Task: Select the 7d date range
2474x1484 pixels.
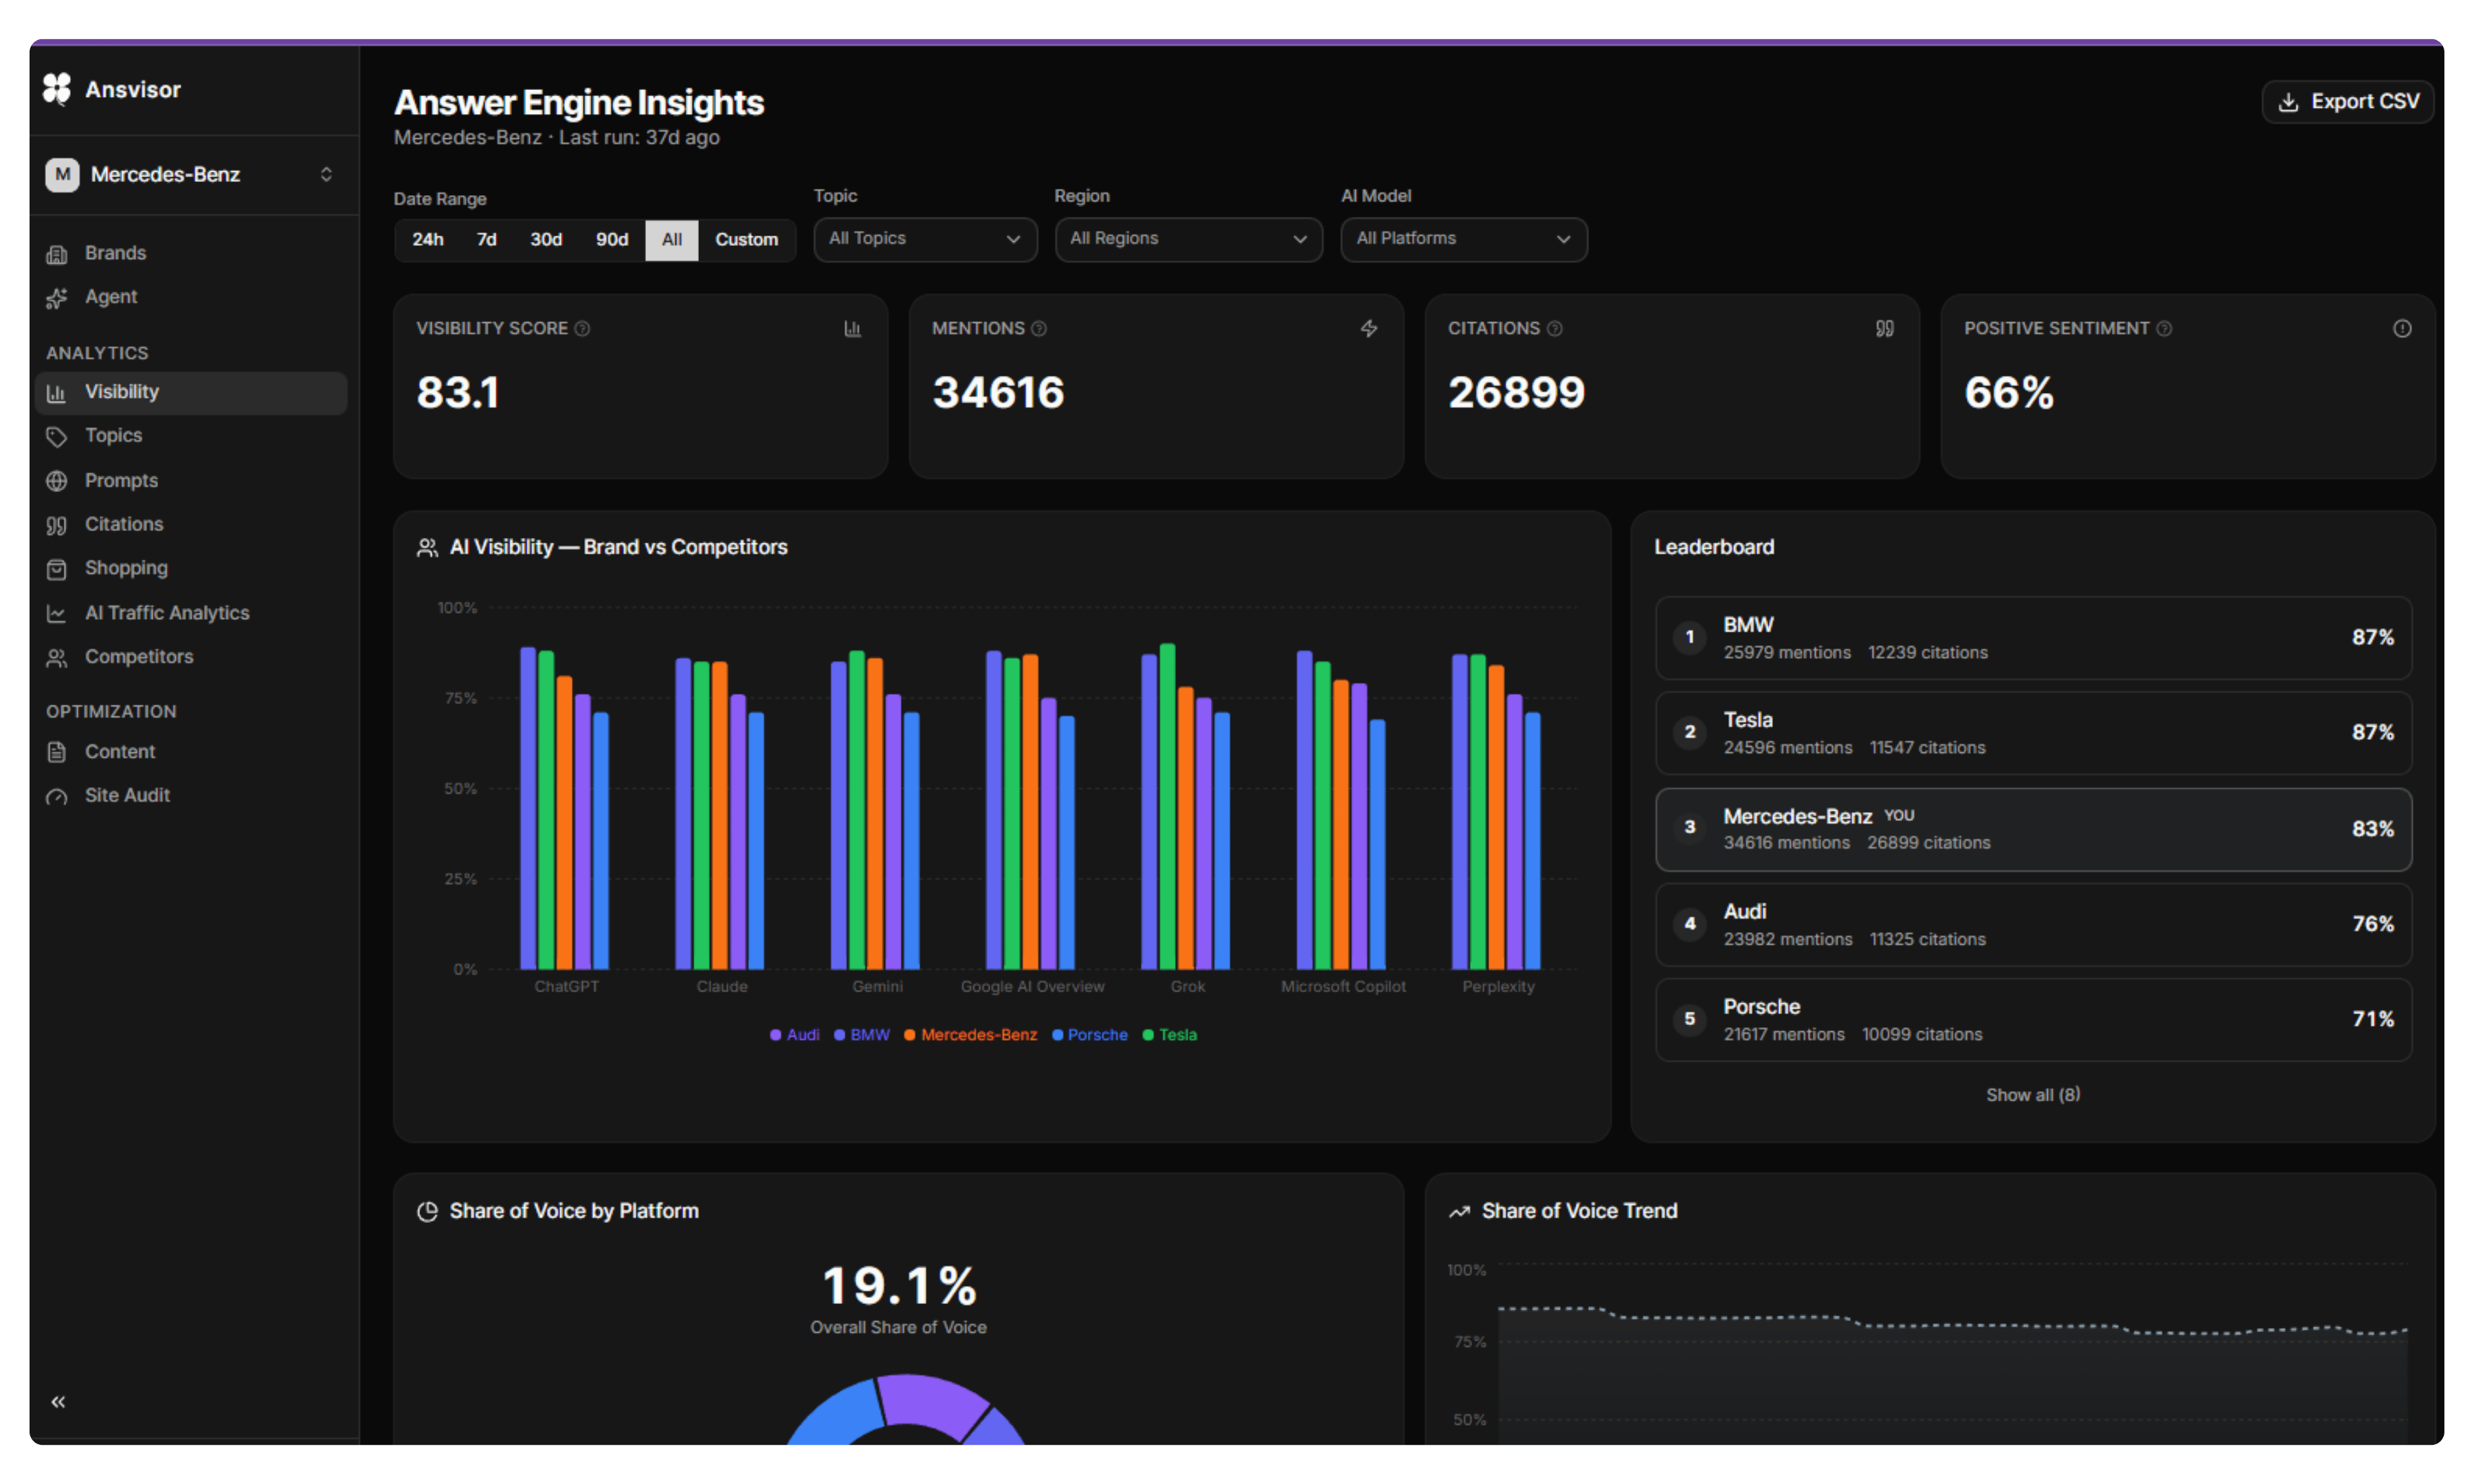Action: tap(487, 240)
